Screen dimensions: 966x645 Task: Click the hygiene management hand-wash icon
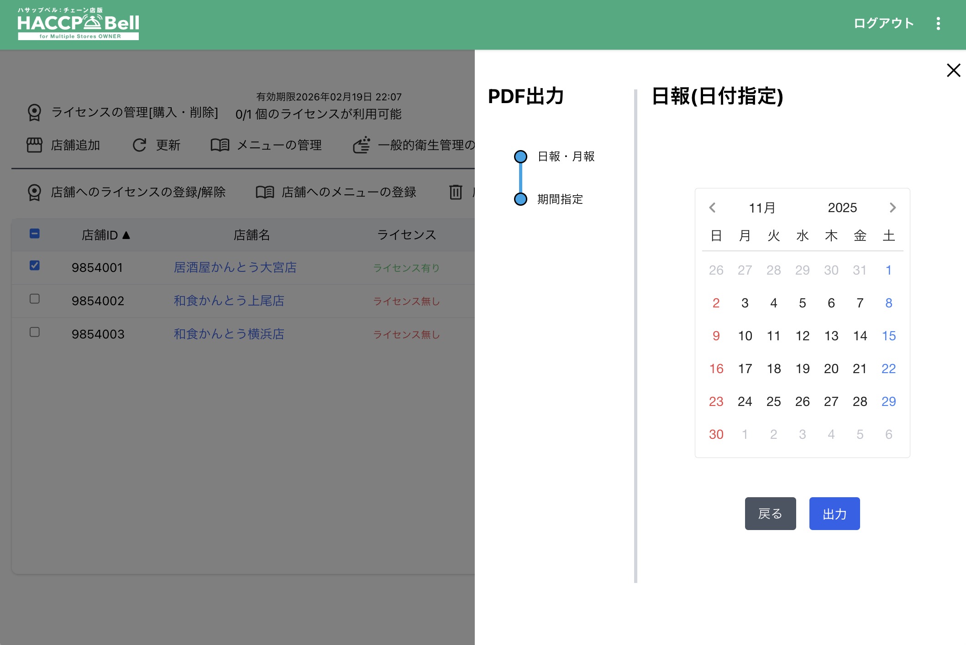(x=362, y=145)
